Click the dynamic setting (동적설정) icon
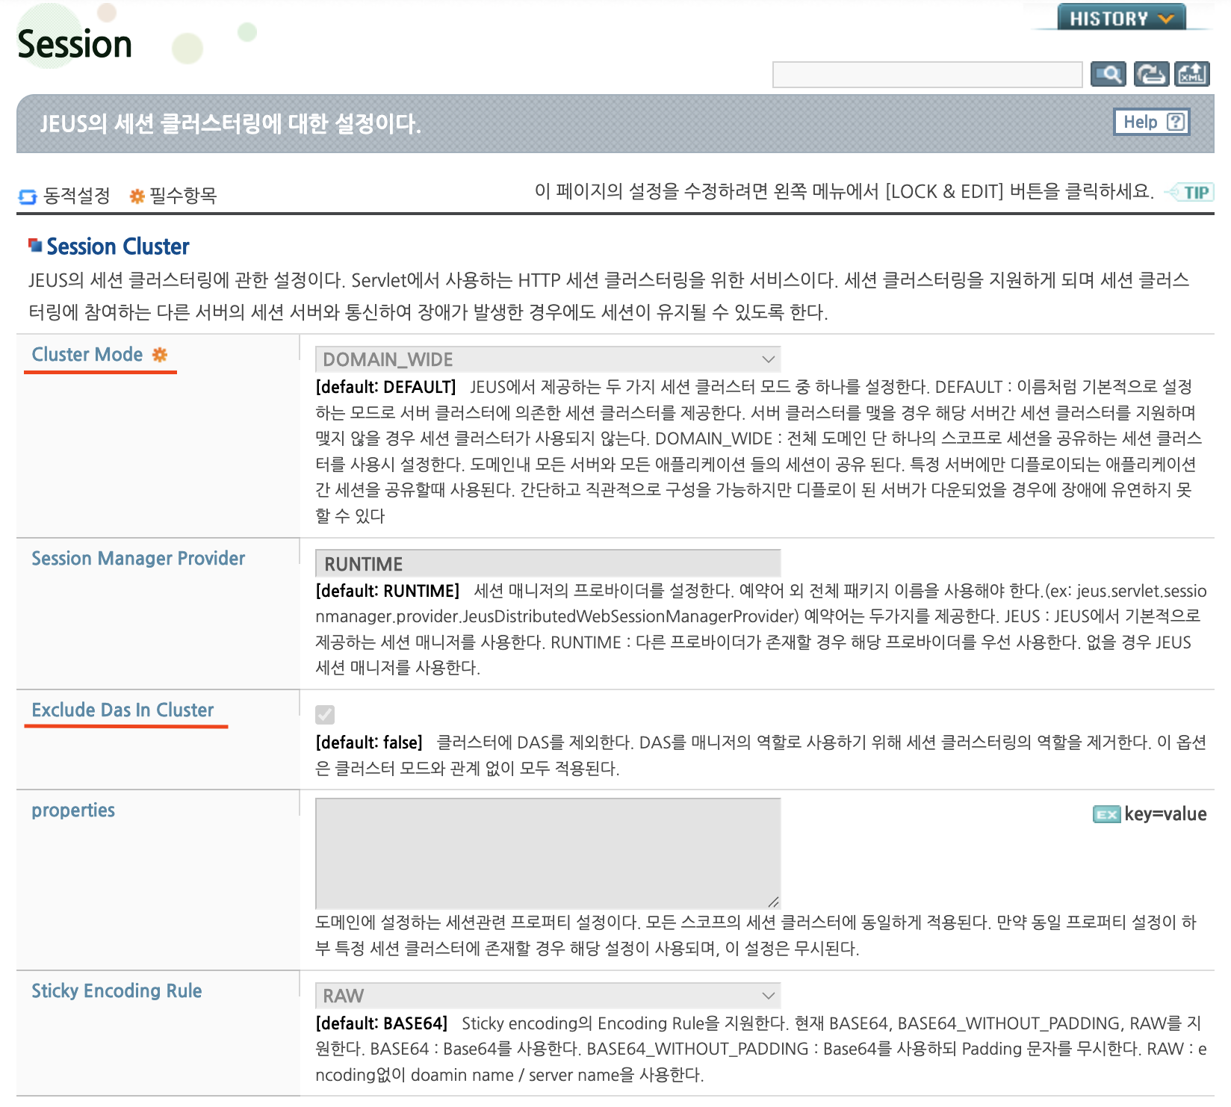The height and width of the screenshot is (1107, 1231). point(28,196)
